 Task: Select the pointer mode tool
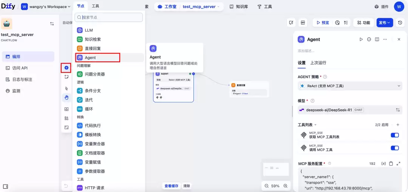click(66, 88)
